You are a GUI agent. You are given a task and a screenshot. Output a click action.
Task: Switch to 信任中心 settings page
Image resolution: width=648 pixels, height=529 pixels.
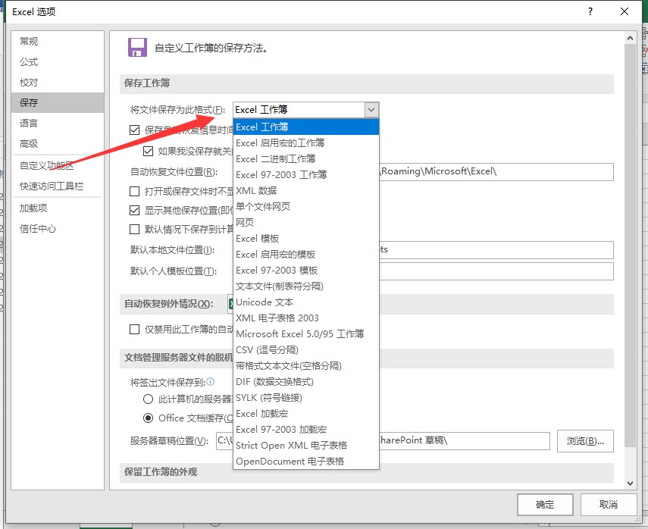pos(38,229)
